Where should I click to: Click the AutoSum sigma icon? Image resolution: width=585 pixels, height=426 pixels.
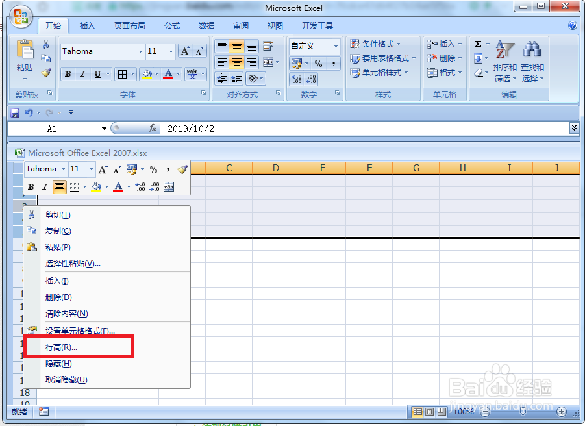(479, 44)
